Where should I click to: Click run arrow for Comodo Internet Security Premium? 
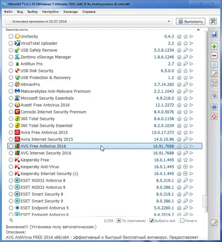[x=191, y=112]
